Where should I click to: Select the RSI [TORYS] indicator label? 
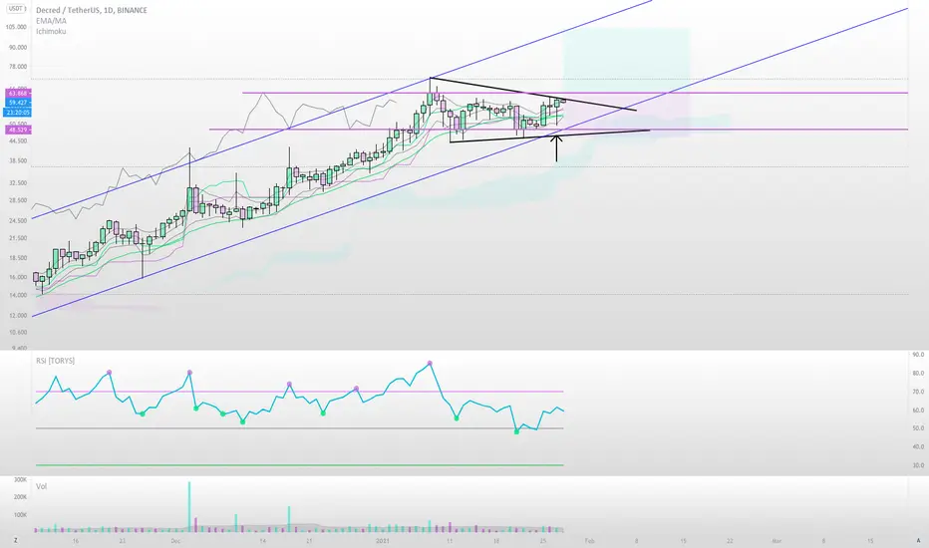click(x=55, y=361)
